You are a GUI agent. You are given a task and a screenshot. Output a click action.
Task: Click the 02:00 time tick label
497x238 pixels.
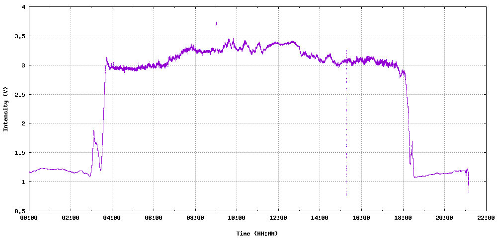(71, 218)
